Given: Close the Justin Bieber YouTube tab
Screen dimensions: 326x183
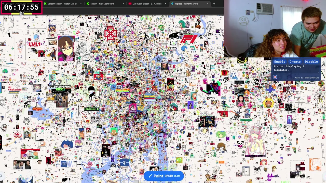Looking at the screenshot, I should pos(165,4).
